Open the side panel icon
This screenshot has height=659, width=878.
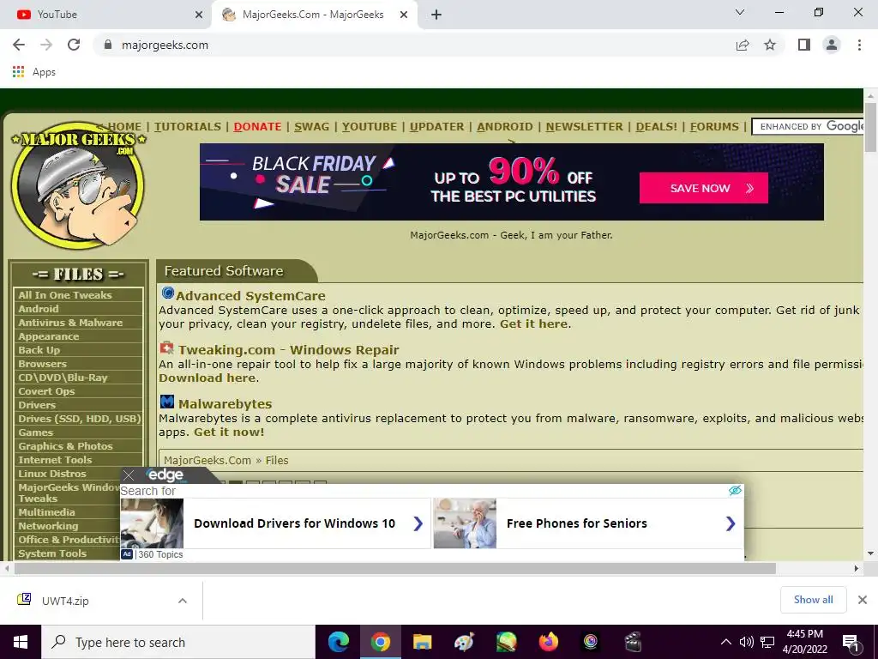804,45
